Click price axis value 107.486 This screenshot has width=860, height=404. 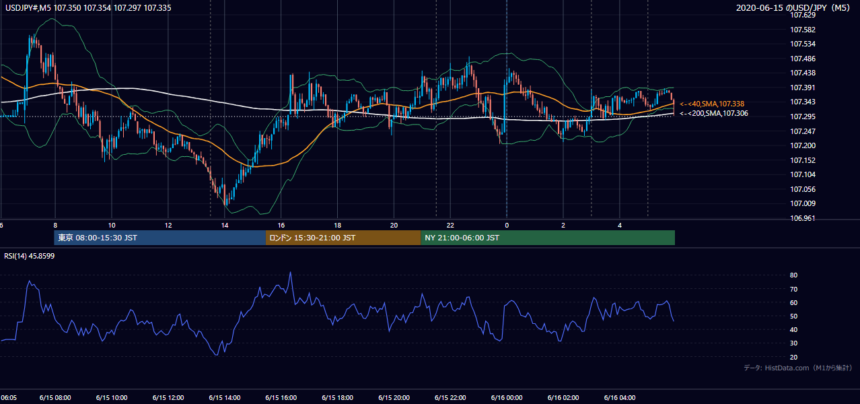click(x=803, y=59)
